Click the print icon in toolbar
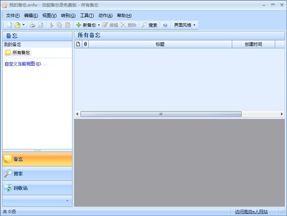 pyautogui.click(x=33, y=25)
